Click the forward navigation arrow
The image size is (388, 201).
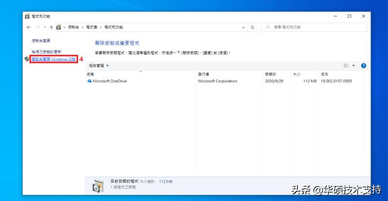tap(38, 28)
